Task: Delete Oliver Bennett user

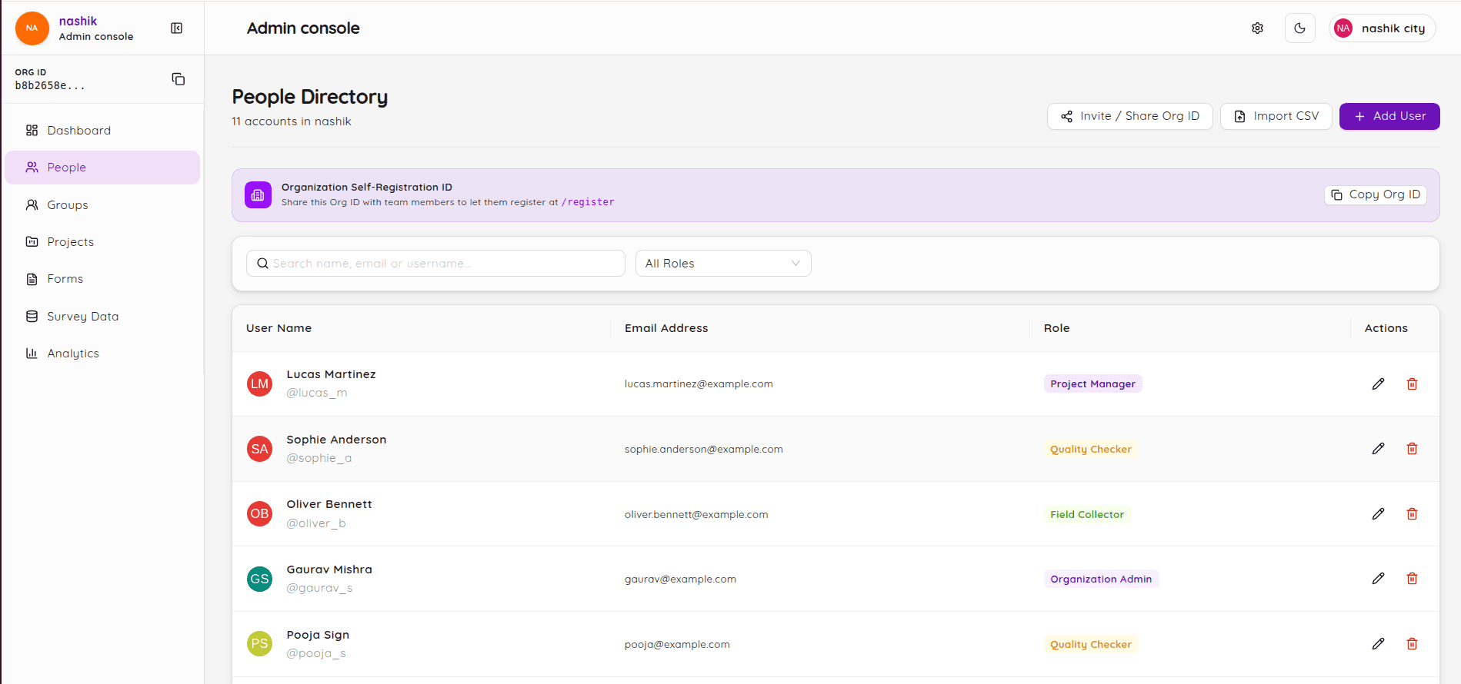Action: click(x=1413, y=514)
